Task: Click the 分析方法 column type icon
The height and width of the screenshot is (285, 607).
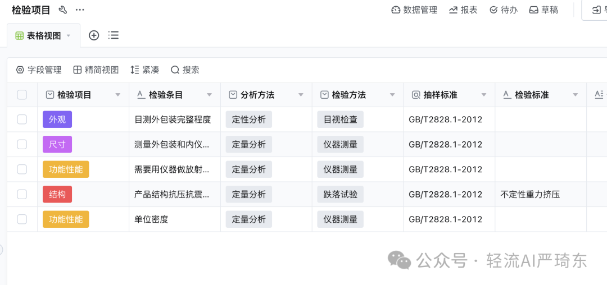Action: [x=233, y=95]
